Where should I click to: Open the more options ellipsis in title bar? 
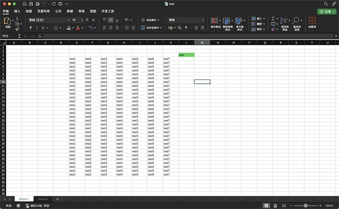pos(67,4)
